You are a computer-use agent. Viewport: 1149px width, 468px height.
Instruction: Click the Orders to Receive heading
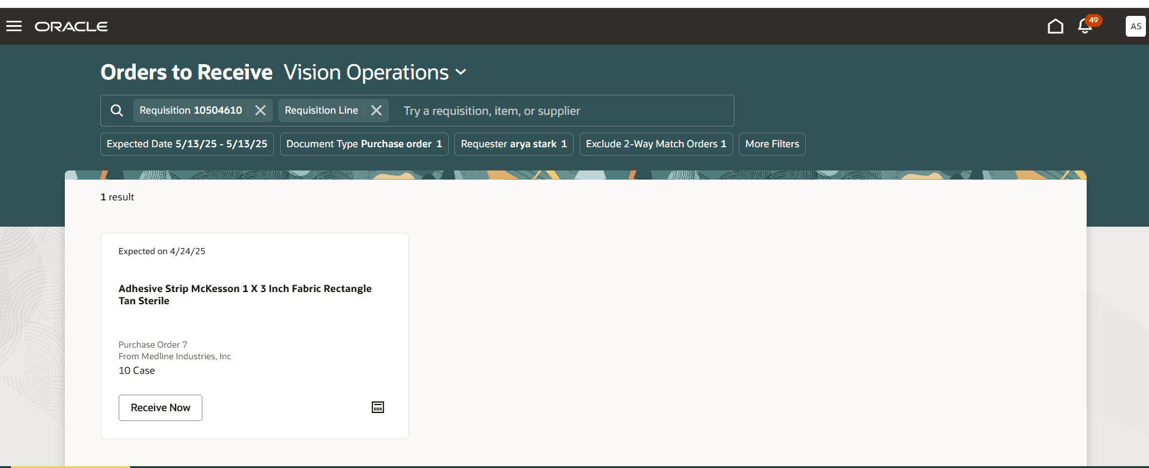[187, 72]
